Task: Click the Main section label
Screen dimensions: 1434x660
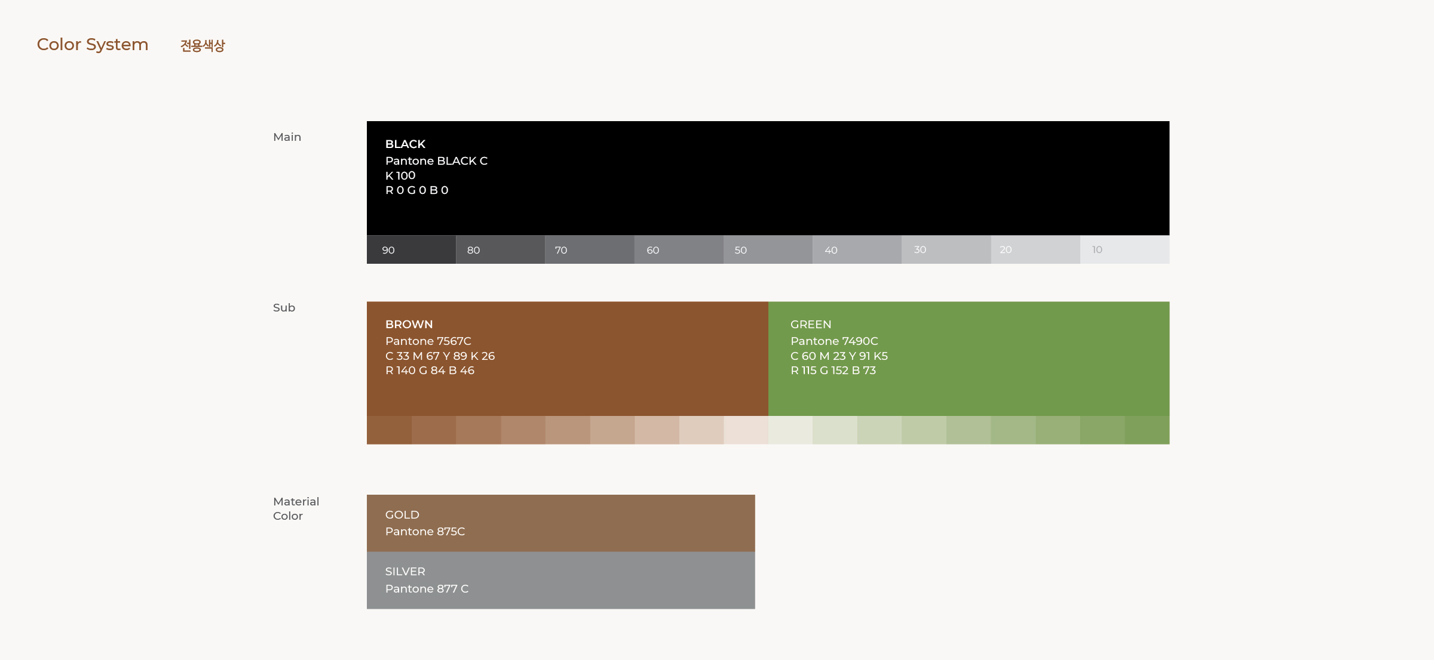Action: 287,137
